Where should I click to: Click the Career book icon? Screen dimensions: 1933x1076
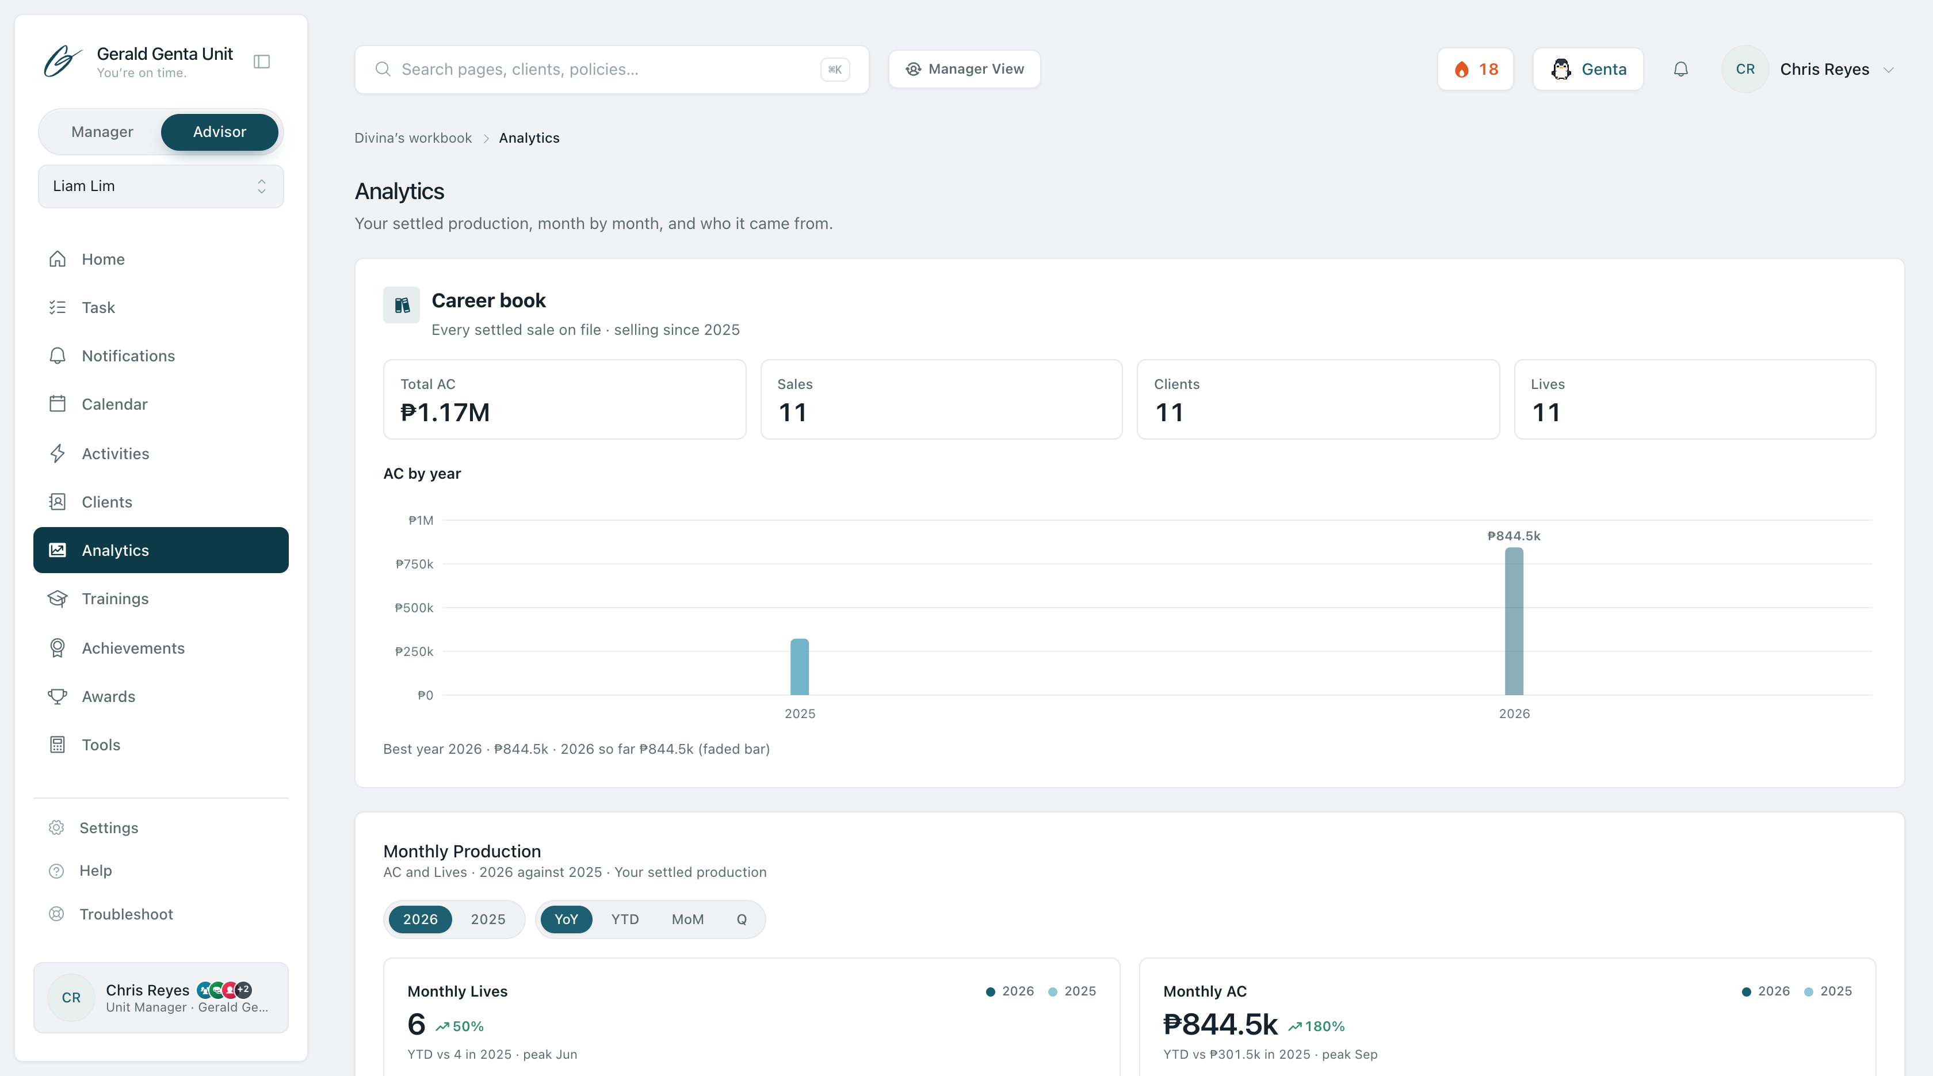[402, 304]
